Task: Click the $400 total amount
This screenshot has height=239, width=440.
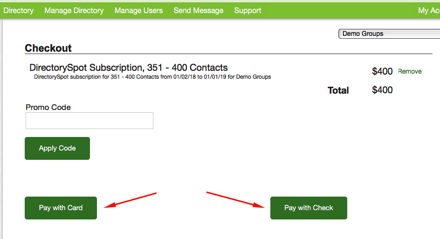Action: click(x=382, y=90)
